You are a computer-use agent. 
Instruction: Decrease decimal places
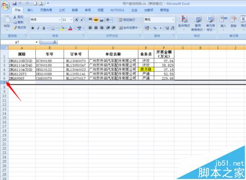tap(172, 28)
